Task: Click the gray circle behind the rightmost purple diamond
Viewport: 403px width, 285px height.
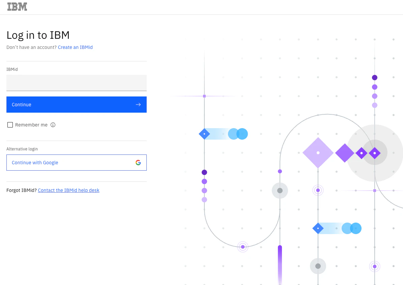Action: pos(375,153)
